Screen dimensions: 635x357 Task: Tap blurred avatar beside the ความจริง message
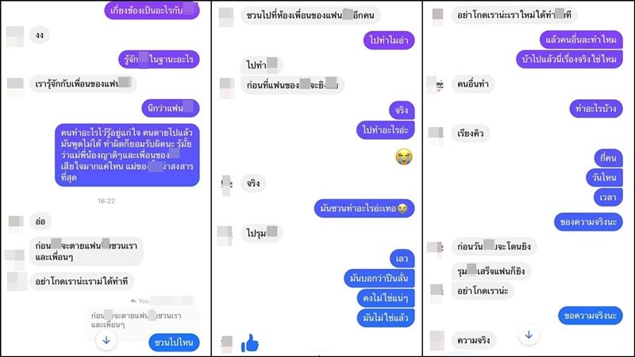coord(437,340)
